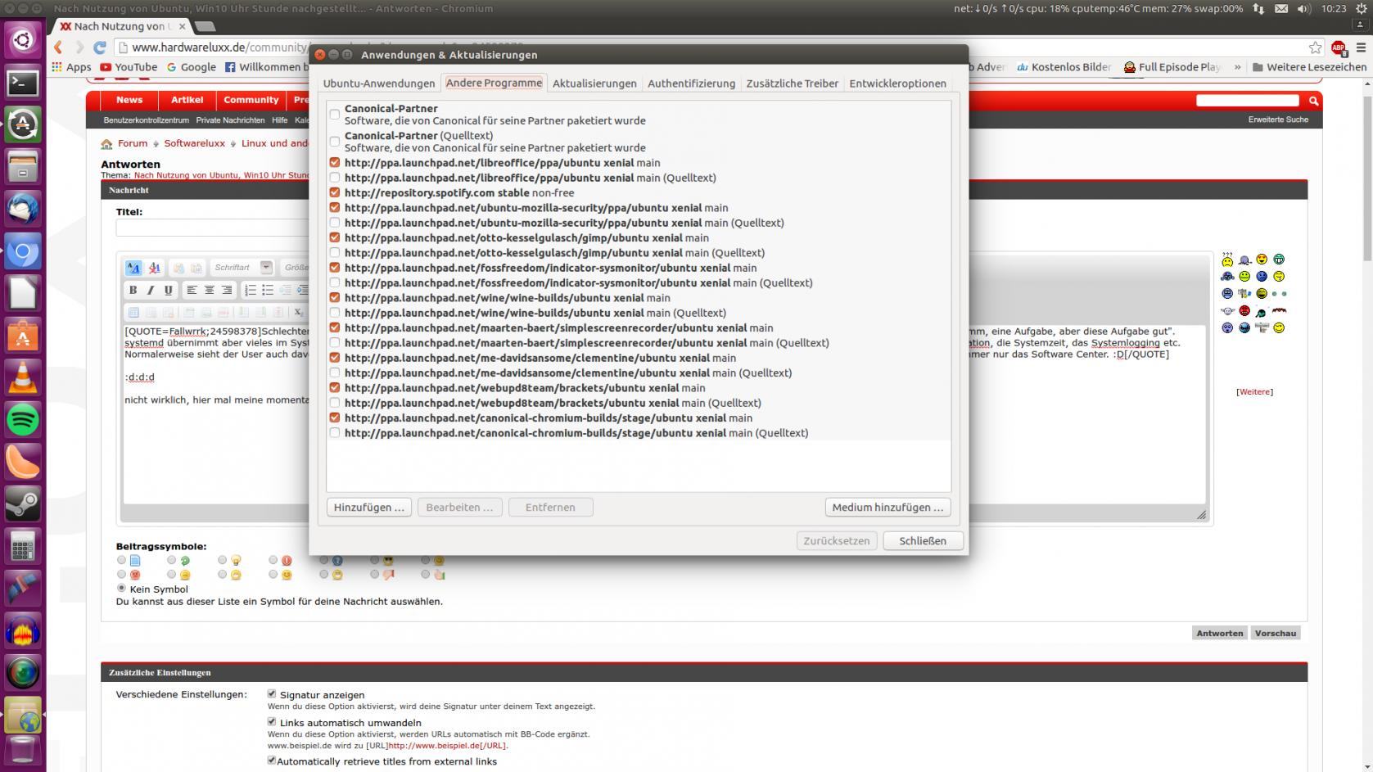Click the red search magnifier on Hardwareluxx
1373x772 pixels.
(x=1313, y=101)
